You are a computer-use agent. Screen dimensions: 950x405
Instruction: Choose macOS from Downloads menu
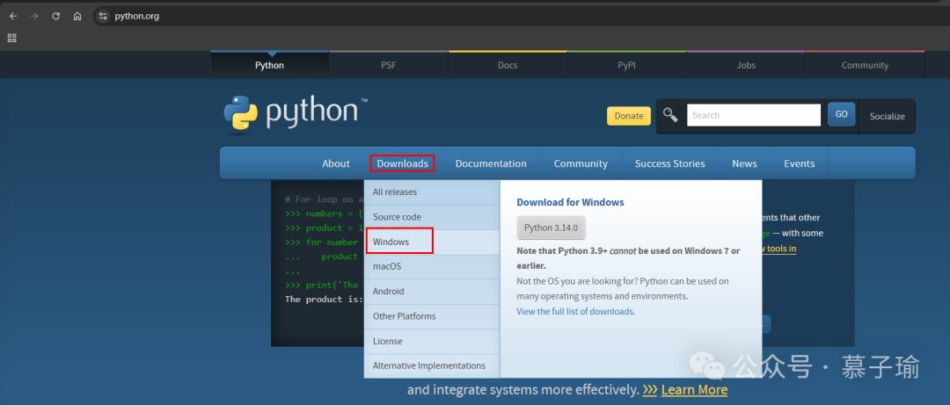coord(432,266)
